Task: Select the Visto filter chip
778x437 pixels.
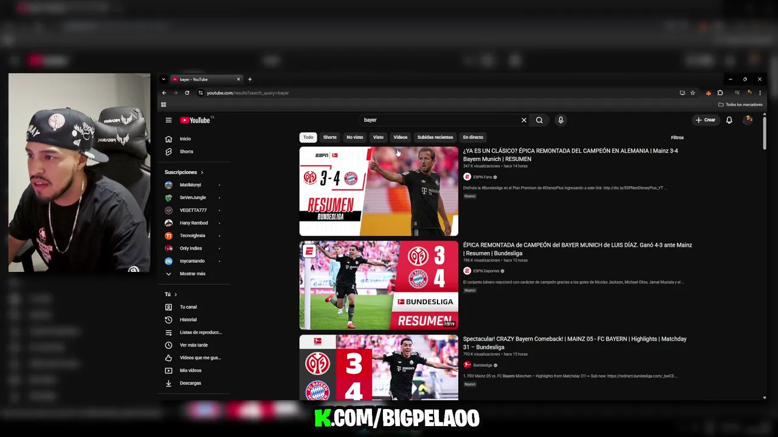Action: [378, 137]
